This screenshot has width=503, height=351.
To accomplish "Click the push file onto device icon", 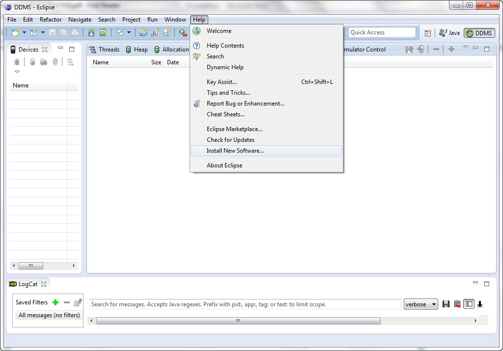I will [x=420, y=50].
